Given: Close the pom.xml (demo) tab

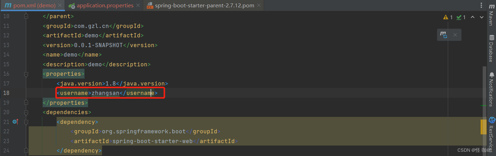Looking at the screenshot, I should [60, 6].
